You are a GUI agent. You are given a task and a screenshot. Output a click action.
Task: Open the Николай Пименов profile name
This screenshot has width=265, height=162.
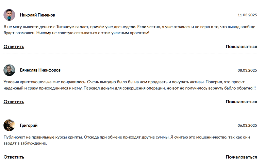click(37, 15)
